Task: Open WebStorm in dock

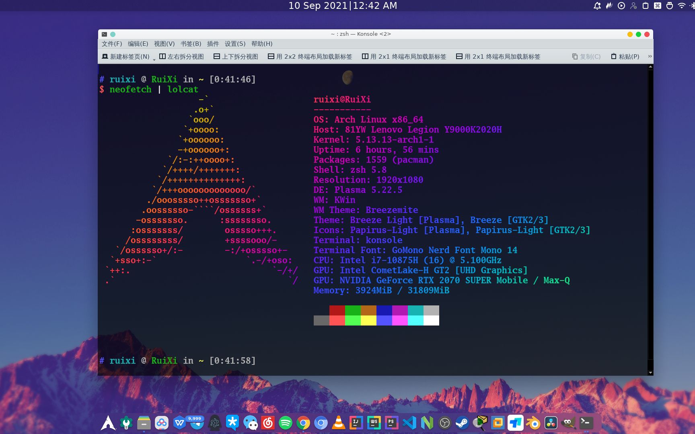Action: 374,423
